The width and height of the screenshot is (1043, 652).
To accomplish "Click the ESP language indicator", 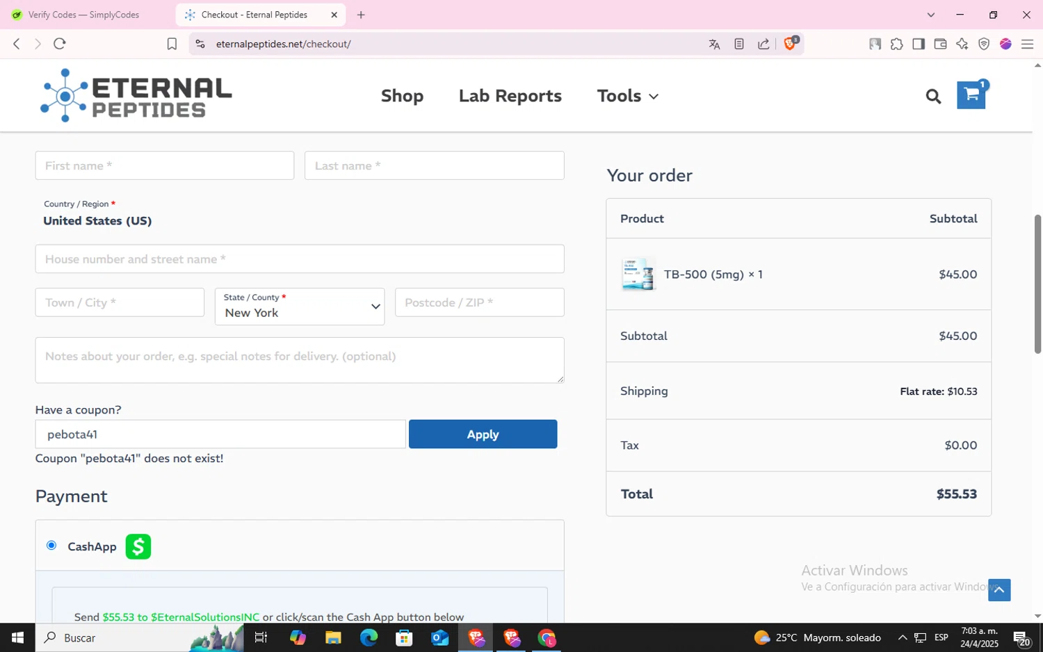I will pyautogui.click(x=941, y=637).
